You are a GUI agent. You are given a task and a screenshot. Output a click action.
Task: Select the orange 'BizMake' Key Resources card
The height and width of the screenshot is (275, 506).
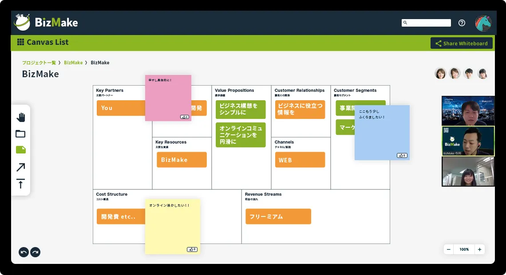pos(182,160)
